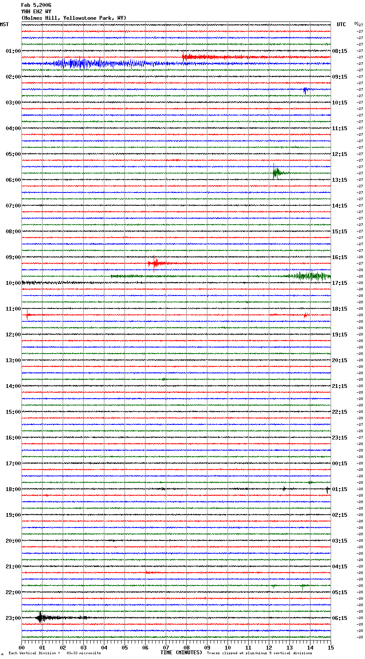
Task: Select the '22:00' MST time label
Action: (x=13, y=592)
